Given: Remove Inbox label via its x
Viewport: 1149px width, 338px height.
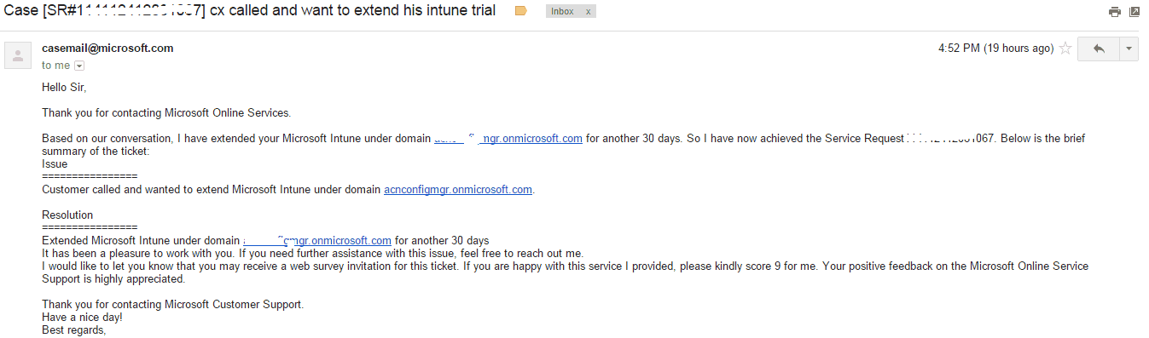Looking at the screenshot, I should tap(587, 12).
